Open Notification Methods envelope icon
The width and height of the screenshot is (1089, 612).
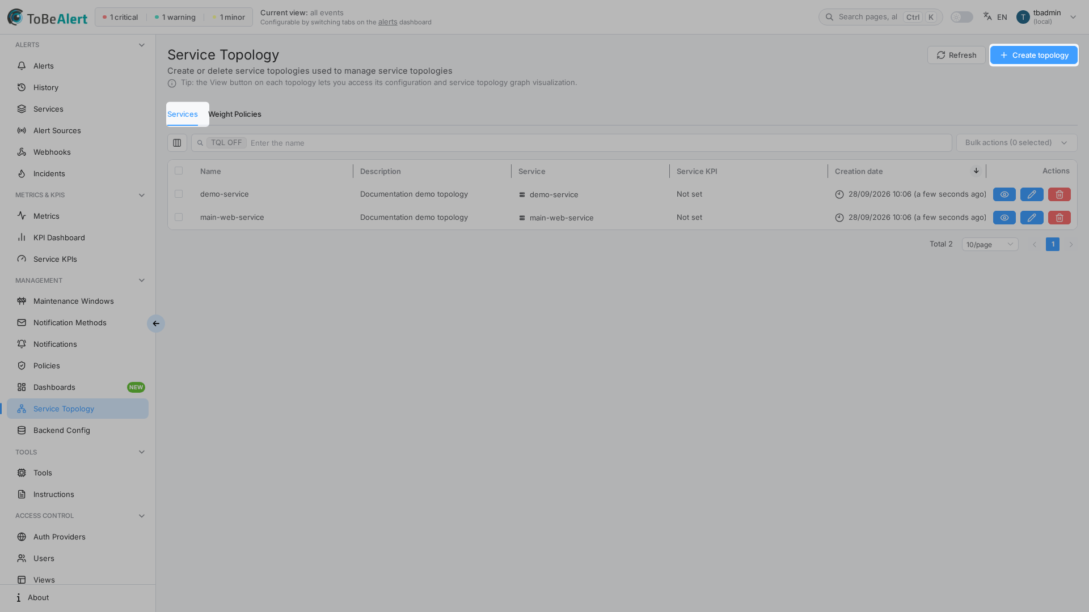tap(22, 322)
